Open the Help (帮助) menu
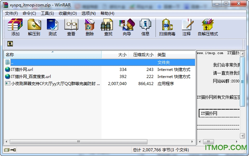 (x=107, y=13)
